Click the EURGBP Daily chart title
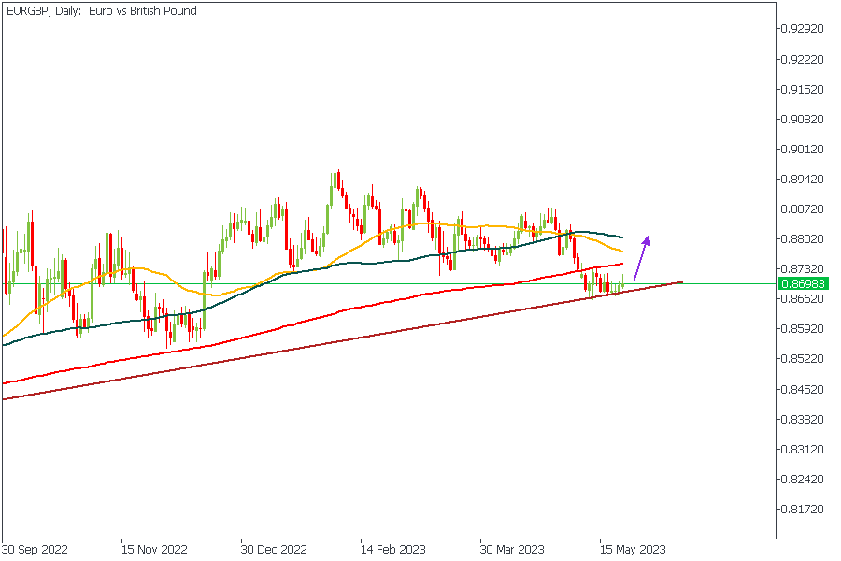 point(100,11)
